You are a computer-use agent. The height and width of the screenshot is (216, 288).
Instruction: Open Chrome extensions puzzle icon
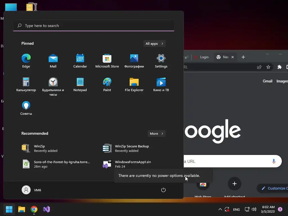(279, 67)
